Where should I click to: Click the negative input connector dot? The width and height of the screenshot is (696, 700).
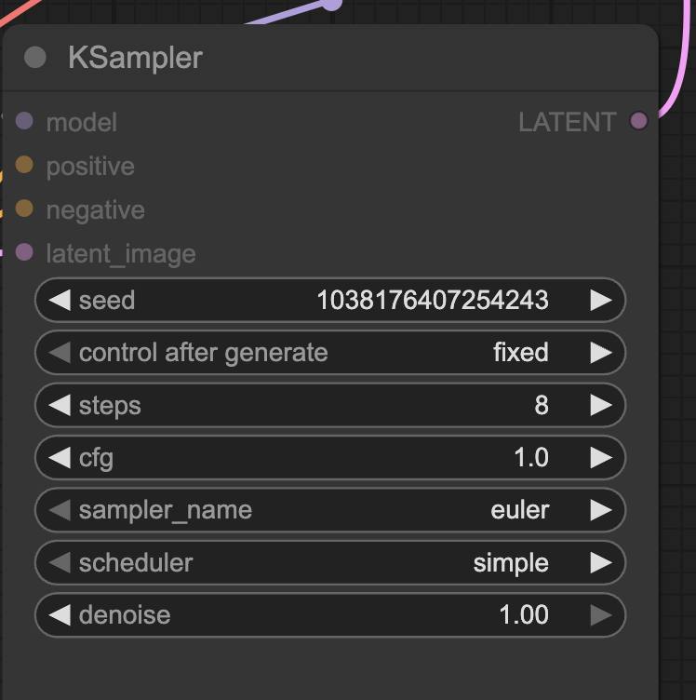point(24,208)
